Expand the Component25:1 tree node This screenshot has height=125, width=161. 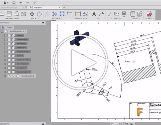(5, 76)
